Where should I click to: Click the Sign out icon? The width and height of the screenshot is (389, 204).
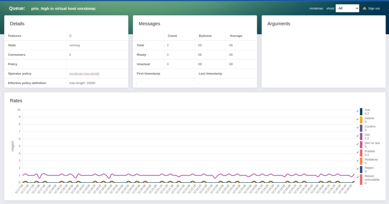coord(364,8)
